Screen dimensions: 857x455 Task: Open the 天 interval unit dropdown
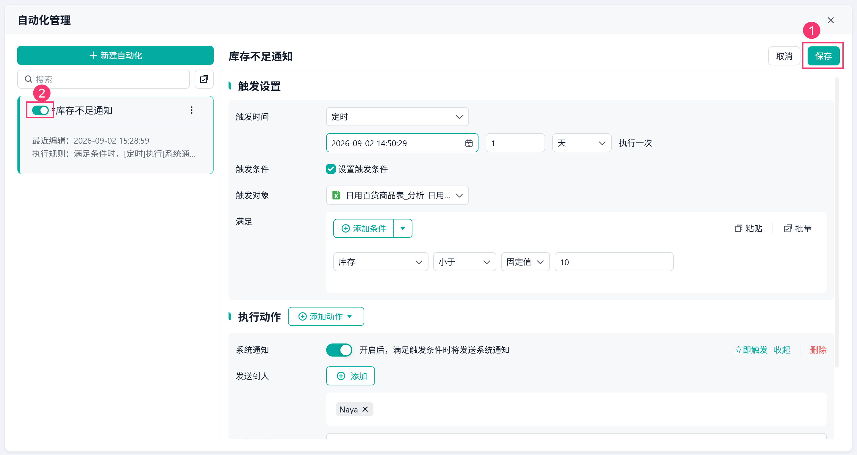pyautogui.click(x=581, y=143)
